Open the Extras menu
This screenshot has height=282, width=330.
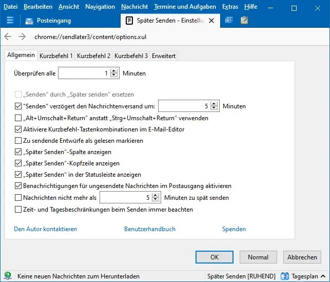click(x=230, y=7)
